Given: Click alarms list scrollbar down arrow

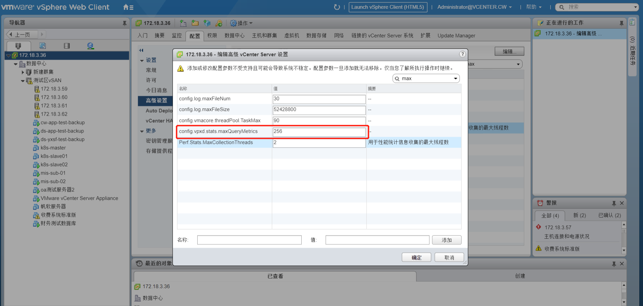Looking at the screenshot, I should [x=624, y=250].
